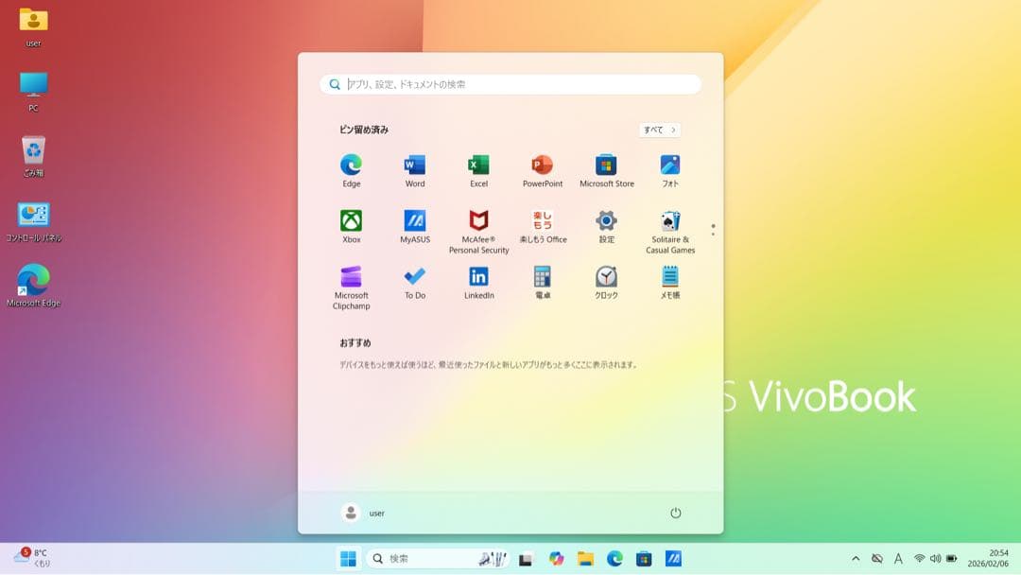This screenshot has height=575, width=1021.
Task: Expand hidden system tray icons
Action: (855, 558)
